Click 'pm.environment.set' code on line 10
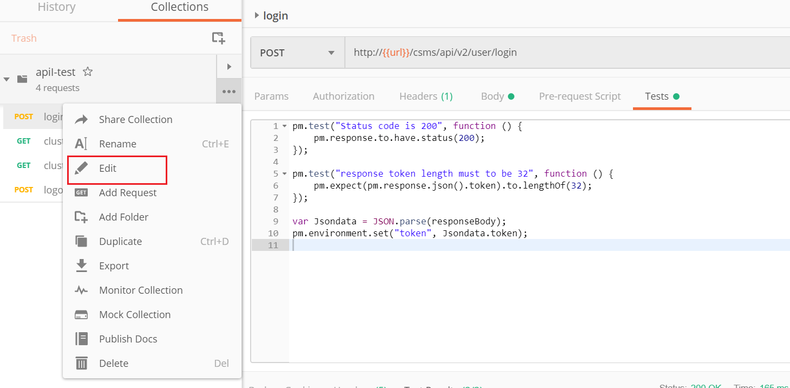 tap(341, 233)
